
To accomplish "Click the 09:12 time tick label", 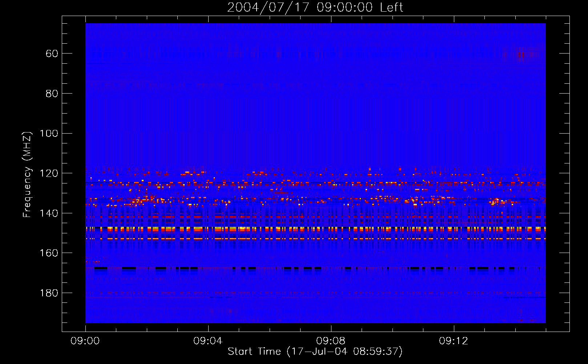I will click(x=454, y=341).
